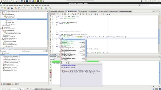Toggle the red Show Failed tests filter
Screen dimensions: 161x90
click(51, 72)
